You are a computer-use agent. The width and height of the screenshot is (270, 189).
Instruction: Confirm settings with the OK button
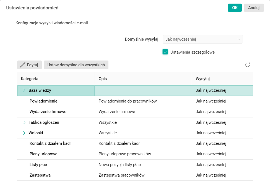click(235, 8)
